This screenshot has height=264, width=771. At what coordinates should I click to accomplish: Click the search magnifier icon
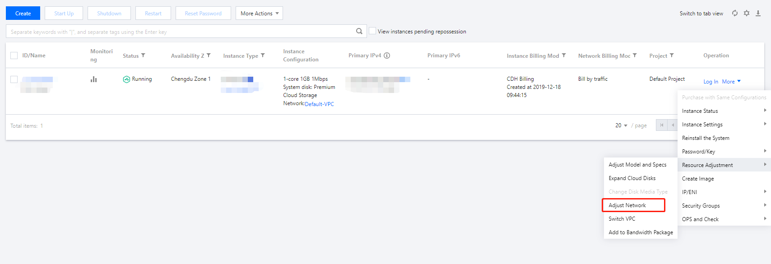[x=359, y=31]
